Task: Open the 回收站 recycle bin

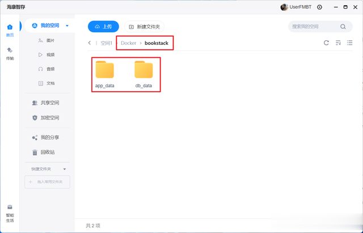Action: pos(43,152)
